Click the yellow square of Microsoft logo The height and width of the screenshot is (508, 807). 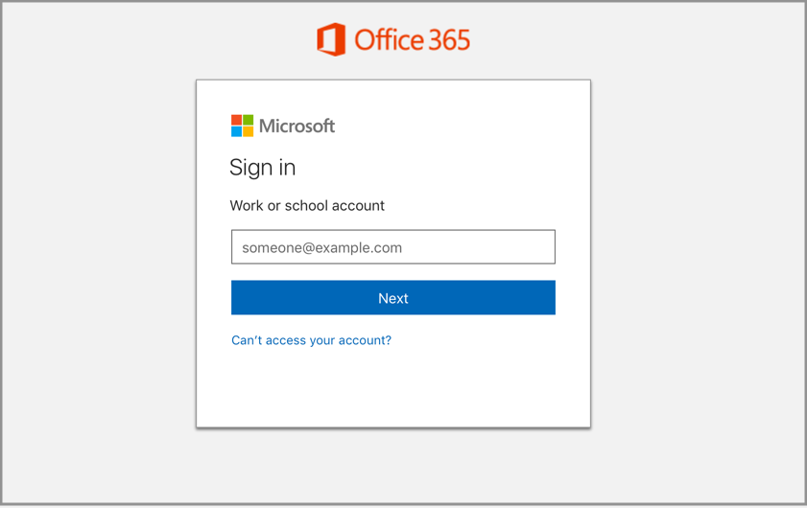click(249, 132)
